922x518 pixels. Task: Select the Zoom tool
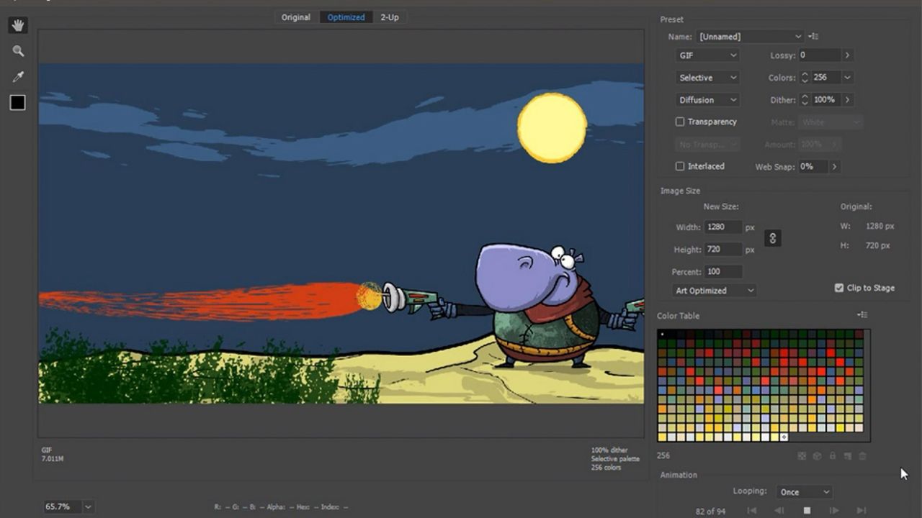(x=17, y=50)
